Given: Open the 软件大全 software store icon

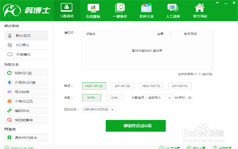Looking at the screenshot, I should click(x=146, y=8).
